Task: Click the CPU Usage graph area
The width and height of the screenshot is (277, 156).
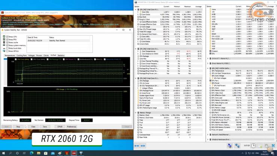Action: 67,102
